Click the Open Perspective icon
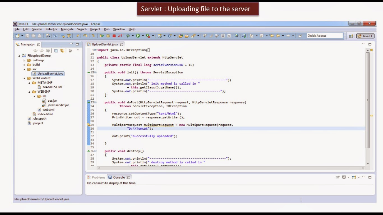Screen dimensions: 383x215 (351, 36)
